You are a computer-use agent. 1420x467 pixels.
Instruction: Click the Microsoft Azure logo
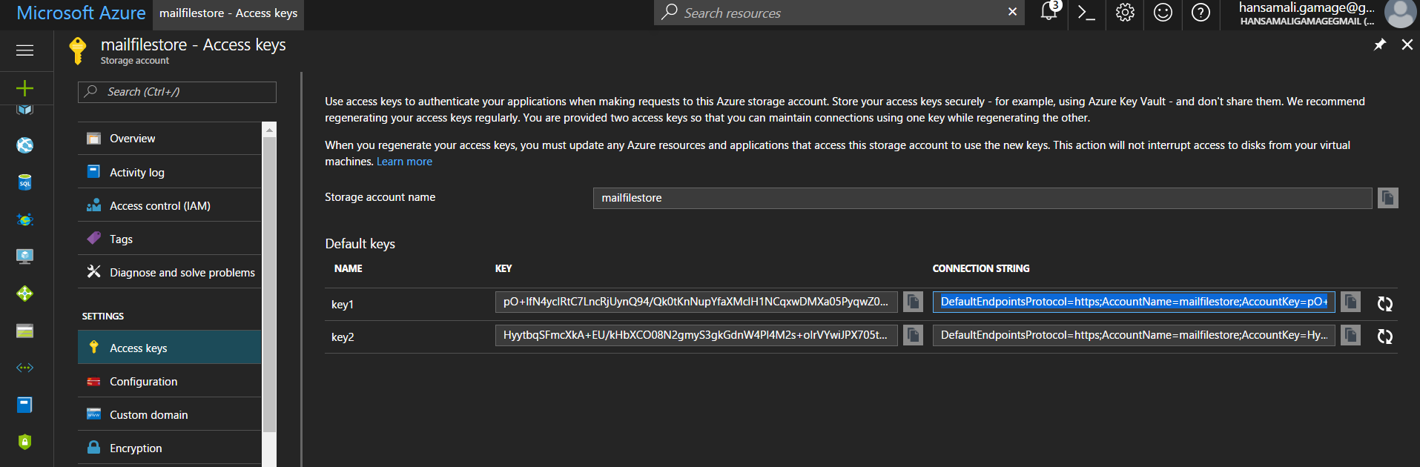81,13
